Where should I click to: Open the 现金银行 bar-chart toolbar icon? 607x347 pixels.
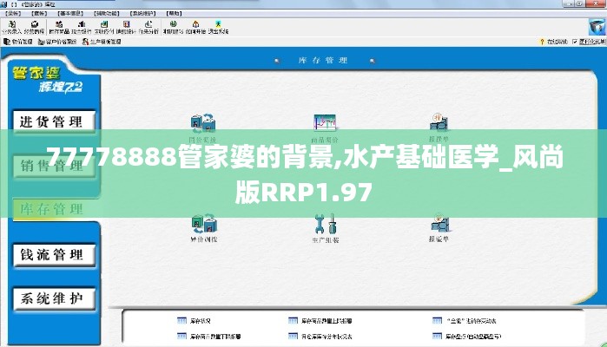[x=82, y=27]
